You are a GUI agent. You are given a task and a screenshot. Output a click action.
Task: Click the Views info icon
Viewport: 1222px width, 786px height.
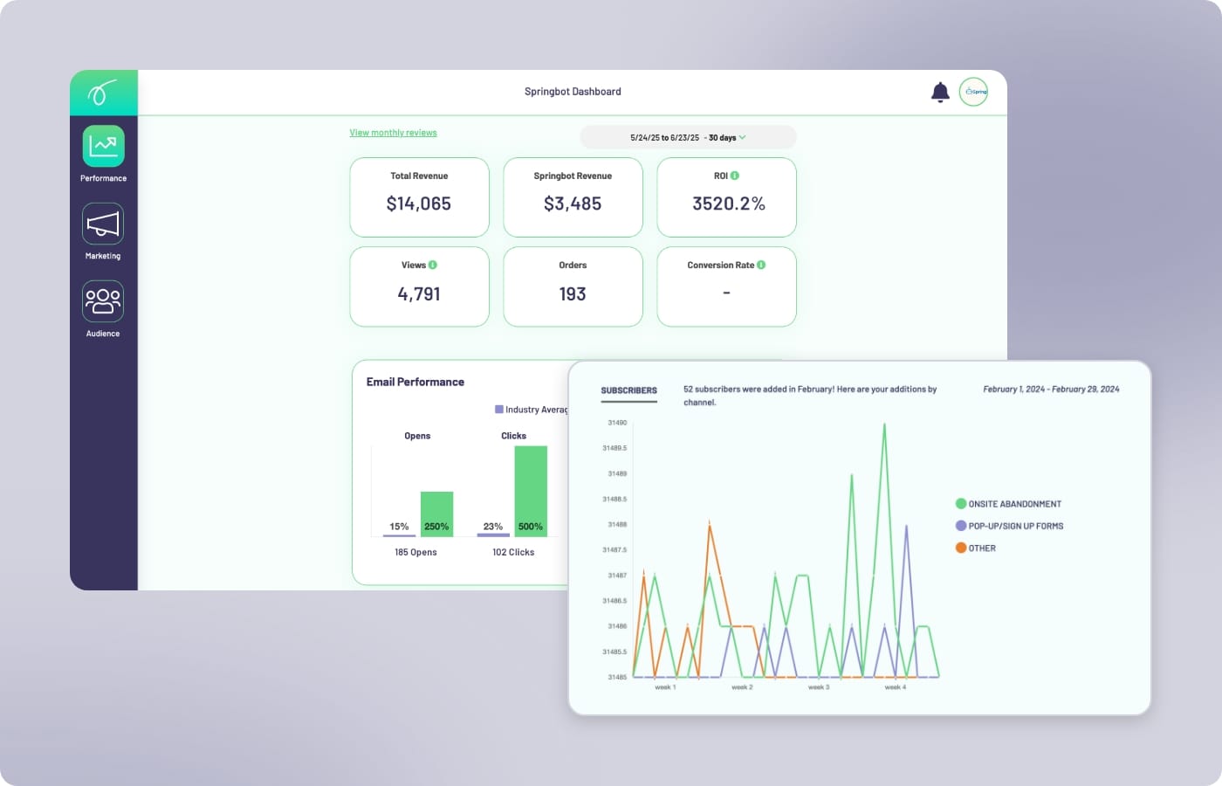(433, 265)
